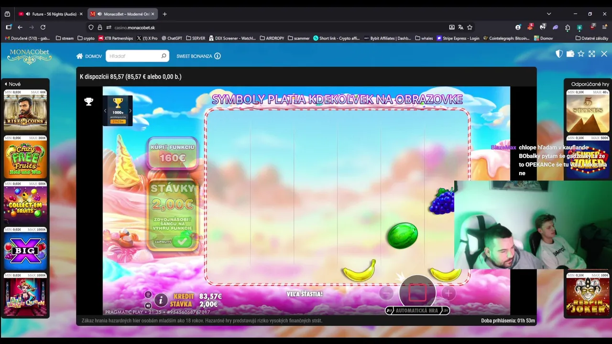This screenshot has height=344, width=612.
Task: Open Rise of Coins game thumbnail
Action: (x=25, y=113)
